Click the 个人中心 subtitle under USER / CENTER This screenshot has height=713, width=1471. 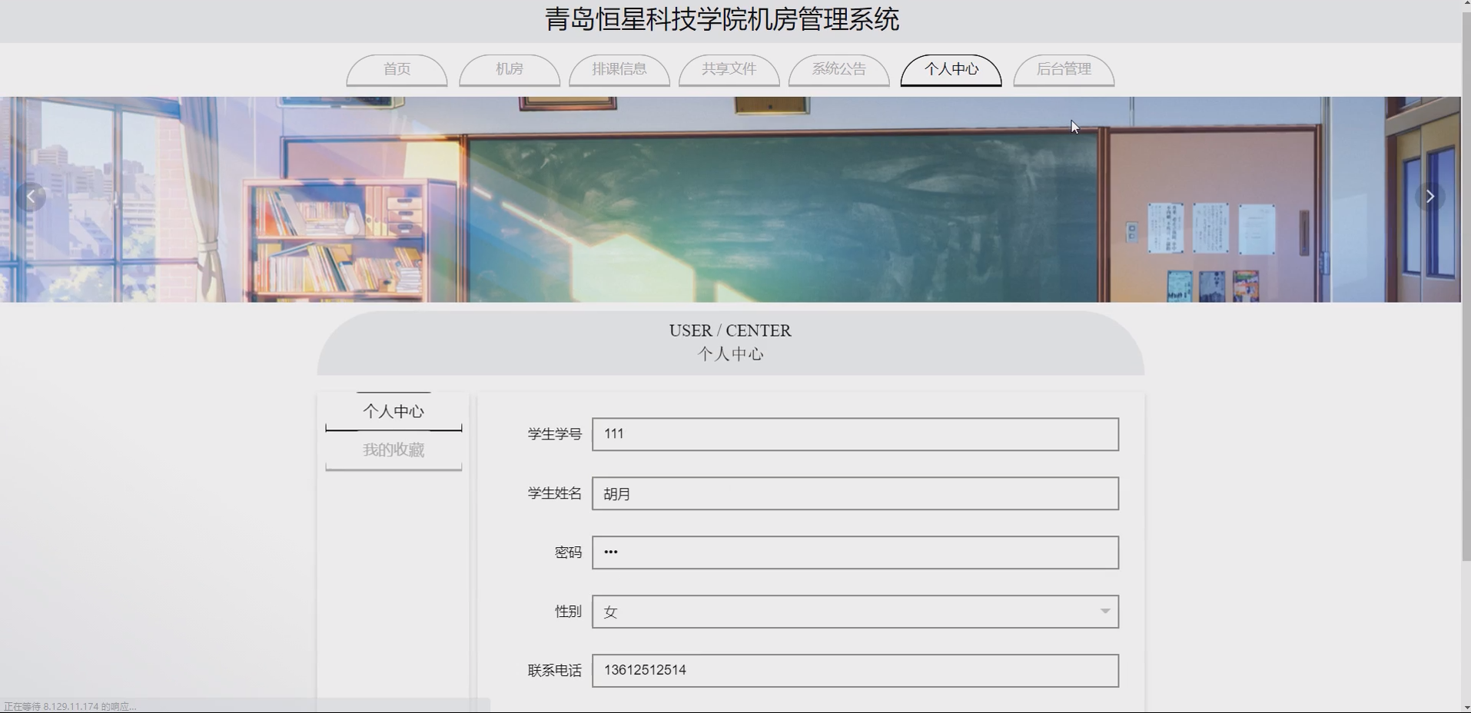(x=730, y=354)
